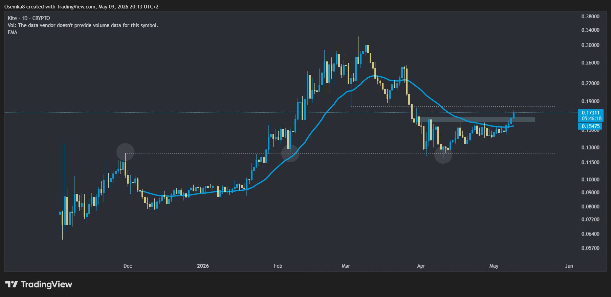The image size is (611, 297).
Task: Click the volume data vendor message
Action: point(83,25)
